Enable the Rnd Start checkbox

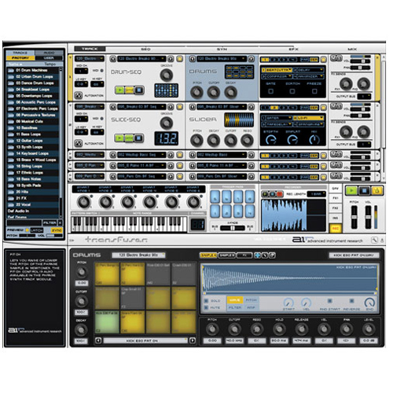click(329, 301)
